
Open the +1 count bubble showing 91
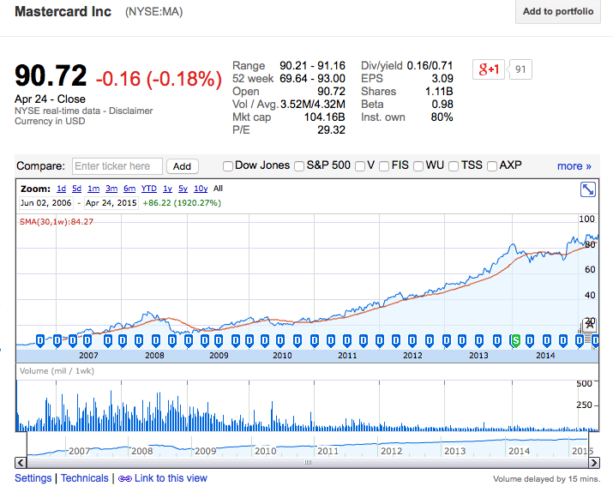tap(520, 69)
